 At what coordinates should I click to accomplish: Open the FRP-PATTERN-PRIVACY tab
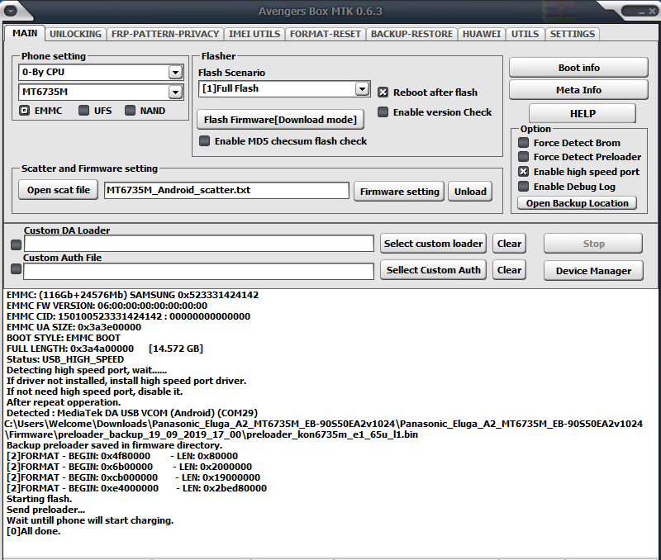[x=164, y=34]
